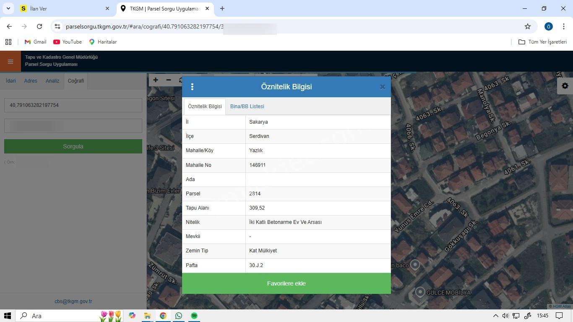Close the TKGM Parsel Sorgu tab
The image size is (573, 322).
(207, 8)
